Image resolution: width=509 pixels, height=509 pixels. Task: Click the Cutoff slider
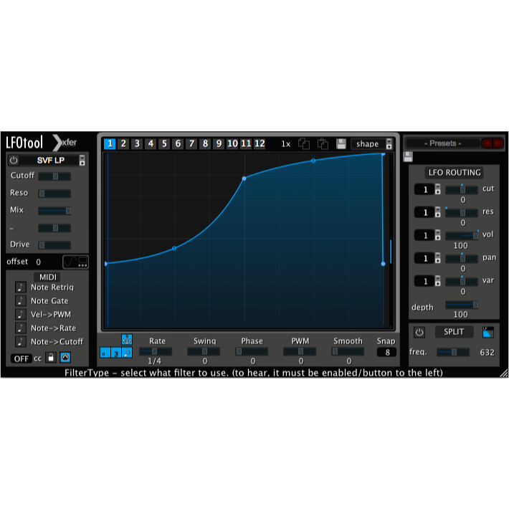pyautogui.click(x=54, y=176)
